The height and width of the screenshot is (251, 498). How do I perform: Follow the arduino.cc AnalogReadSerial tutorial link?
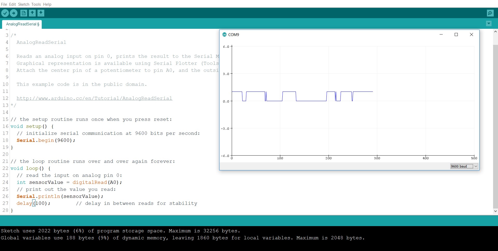pyautogui.click(x=94, y=98)
